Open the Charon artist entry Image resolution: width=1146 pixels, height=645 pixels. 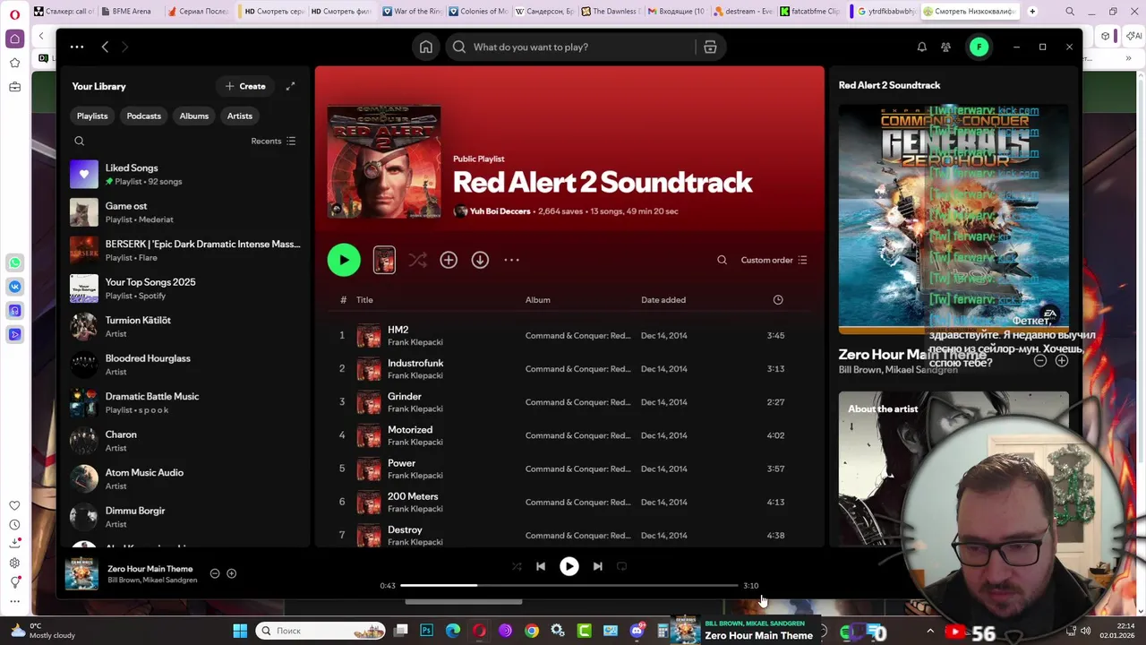pyautogui.click(x=186, y=441)
